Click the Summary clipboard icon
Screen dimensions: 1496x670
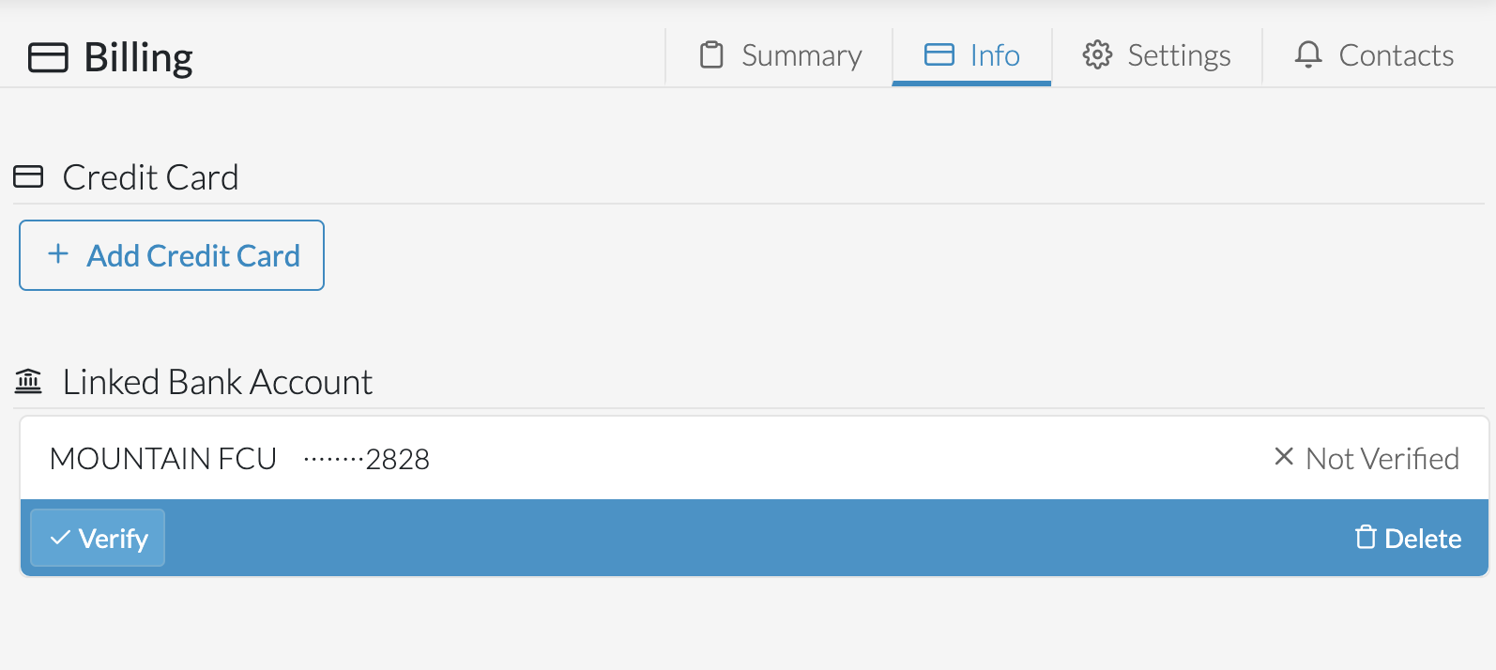tap(710, 55)
